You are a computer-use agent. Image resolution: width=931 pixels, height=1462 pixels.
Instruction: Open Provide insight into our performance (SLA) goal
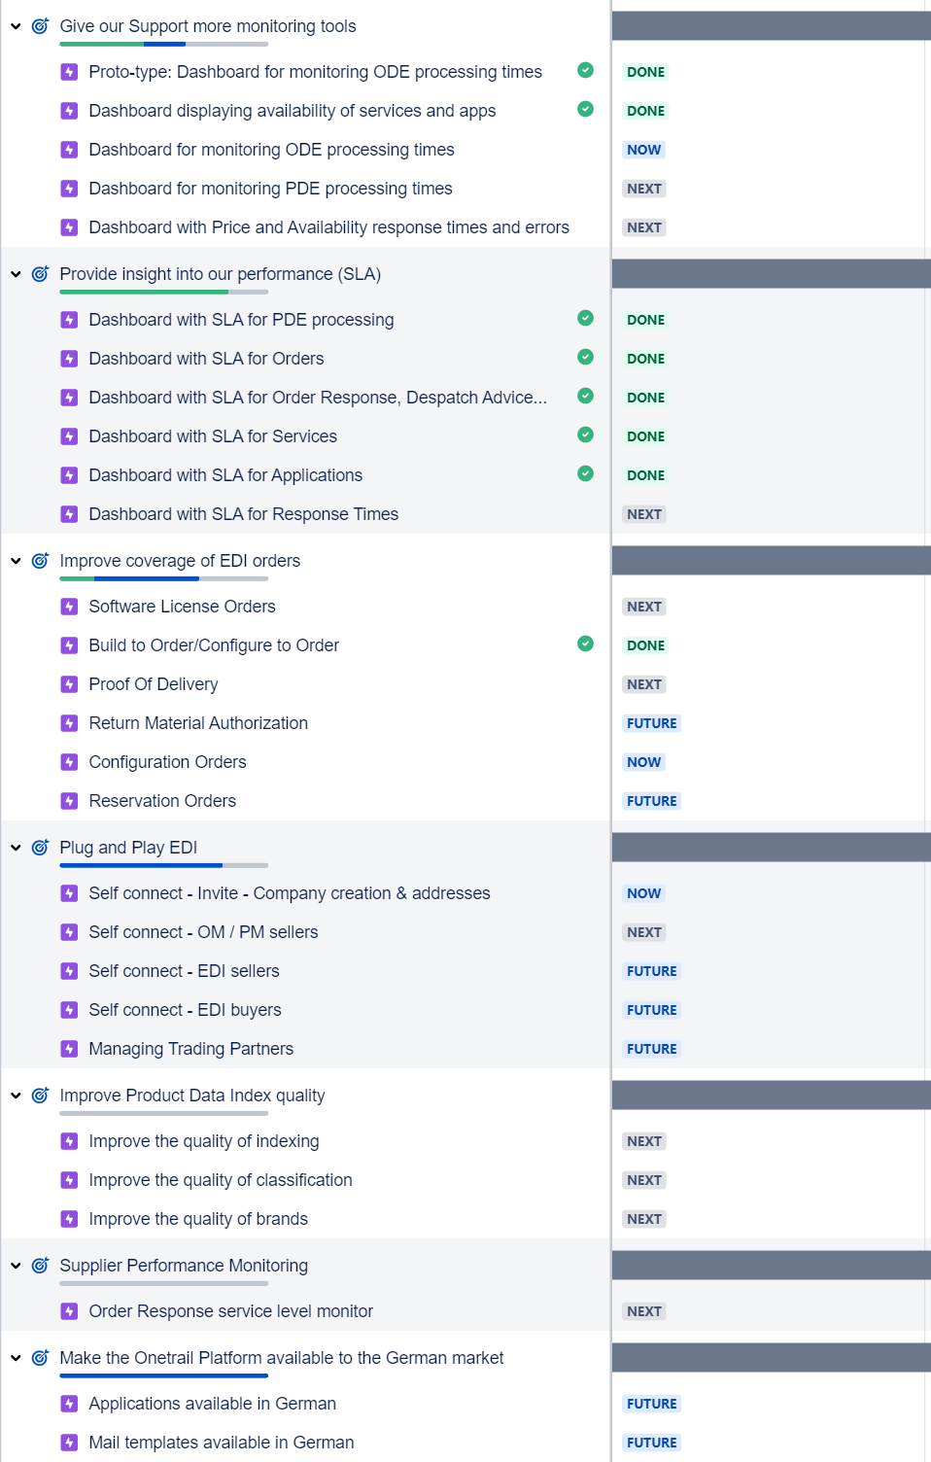(x=220, y=274)
